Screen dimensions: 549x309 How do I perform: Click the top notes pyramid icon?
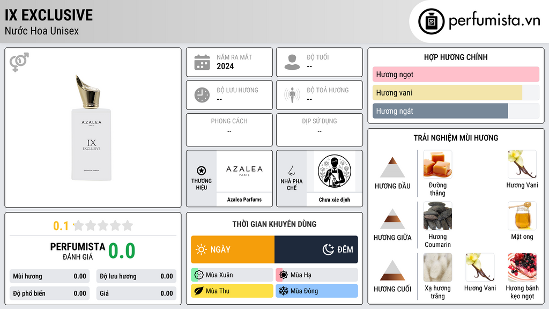pos(392,167)
